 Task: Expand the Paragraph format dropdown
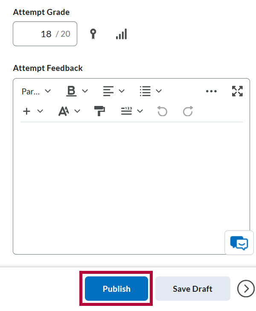(36, 91)
